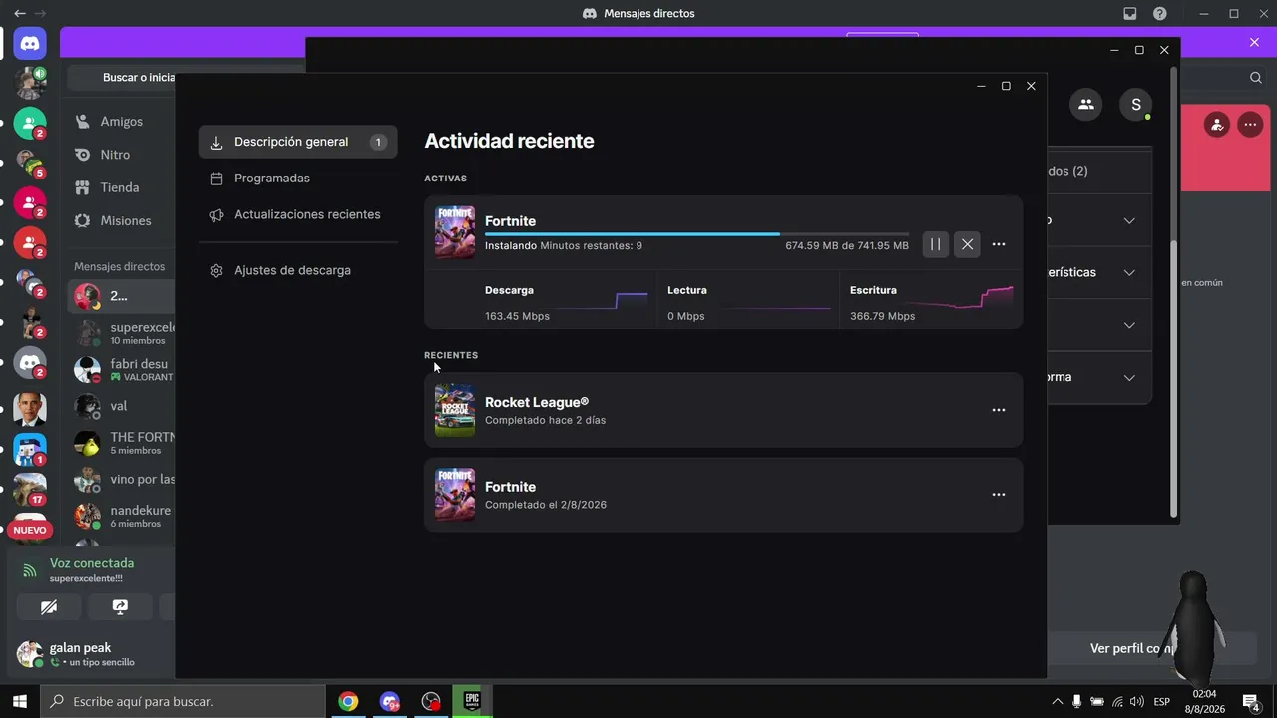
Task: Open the blue blocky-character server icon
Action: click(30, 449)
